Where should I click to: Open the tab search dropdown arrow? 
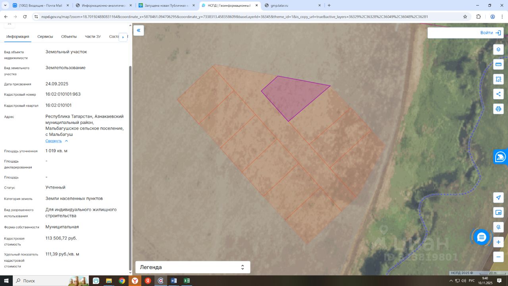(4, 6)
